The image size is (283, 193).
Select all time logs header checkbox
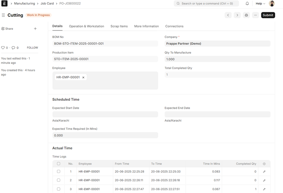click(59, 164)
